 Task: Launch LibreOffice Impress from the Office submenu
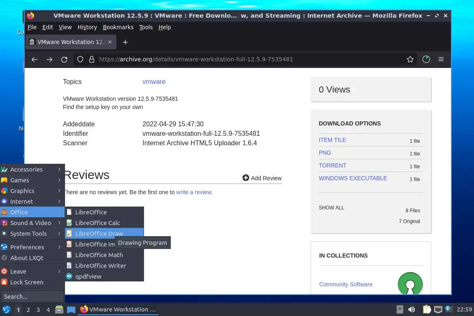91,244
